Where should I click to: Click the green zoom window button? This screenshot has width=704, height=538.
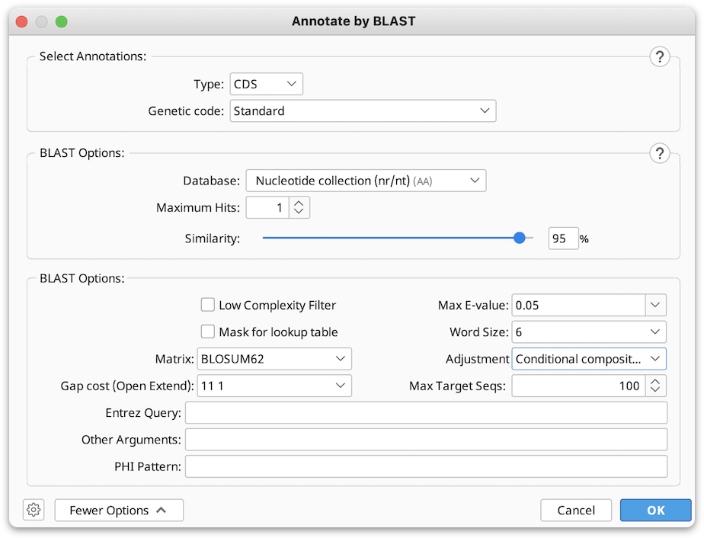click(x=62, y=21)
